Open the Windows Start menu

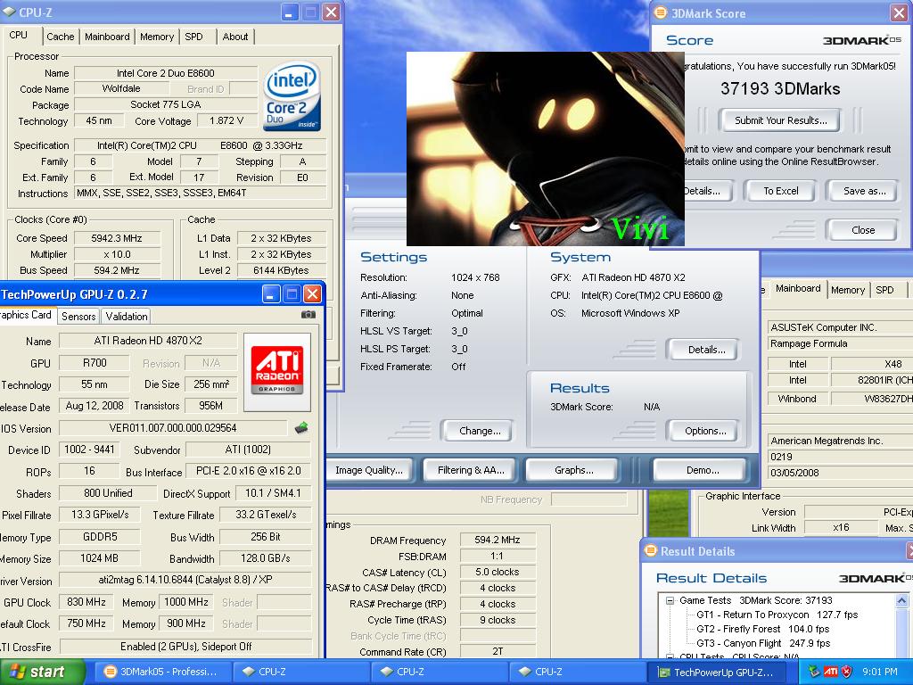pos(42,672)
